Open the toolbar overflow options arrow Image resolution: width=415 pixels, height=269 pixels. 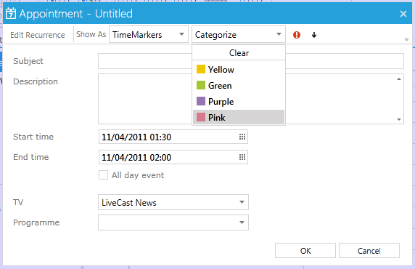point(407,39)
